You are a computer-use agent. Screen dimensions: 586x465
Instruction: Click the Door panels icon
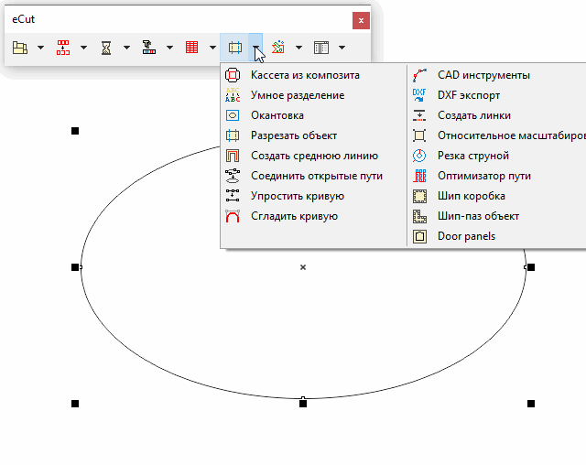419,236
